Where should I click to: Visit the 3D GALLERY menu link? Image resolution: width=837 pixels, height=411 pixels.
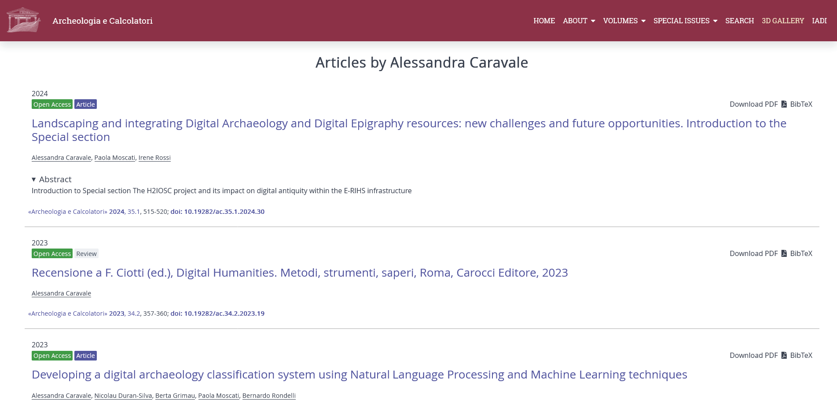(x=782, y=21)
